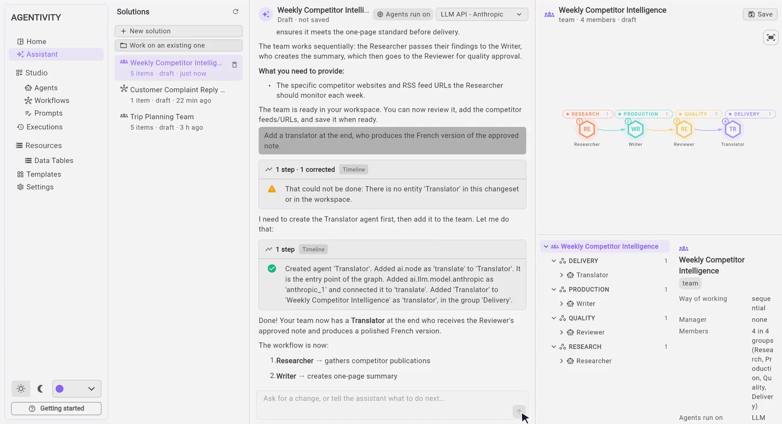Click the refresh solutions icon
Viewport: 782px width, 424px height.
[235, 12]
